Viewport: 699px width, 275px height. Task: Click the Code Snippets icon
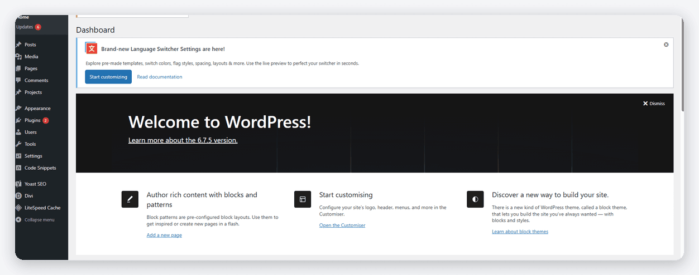[x=19, y=168]
